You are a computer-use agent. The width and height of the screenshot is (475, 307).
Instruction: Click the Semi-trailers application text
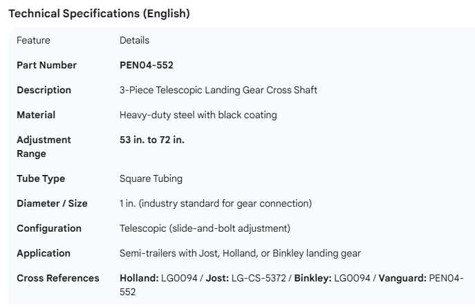coord(240,253)
